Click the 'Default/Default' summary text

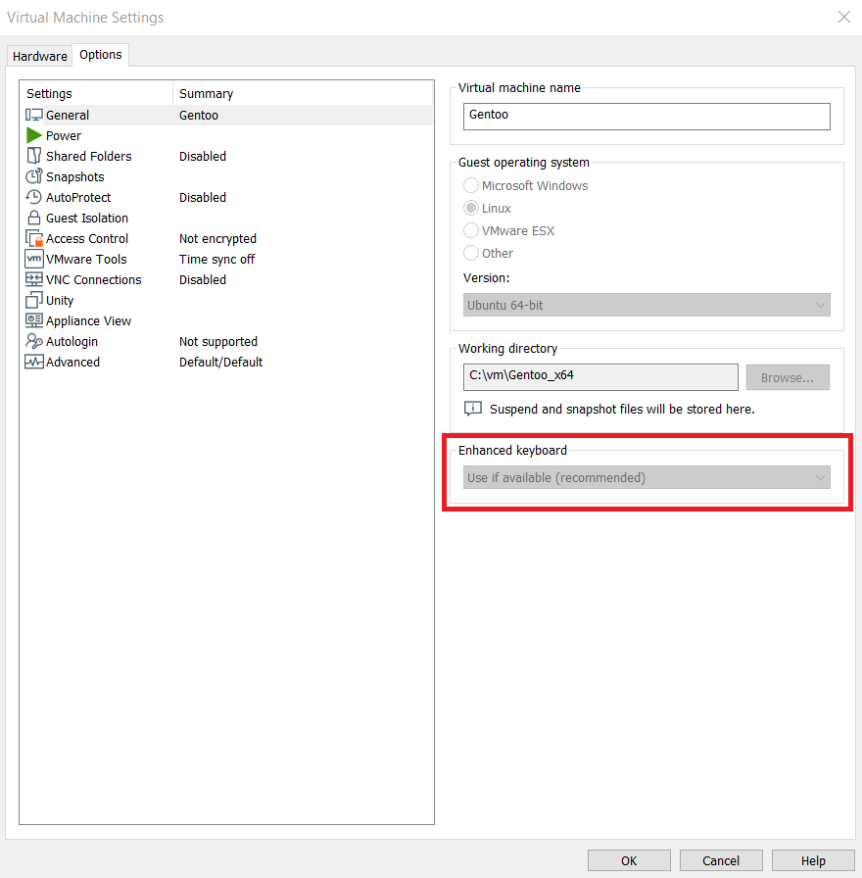(220, 363)
